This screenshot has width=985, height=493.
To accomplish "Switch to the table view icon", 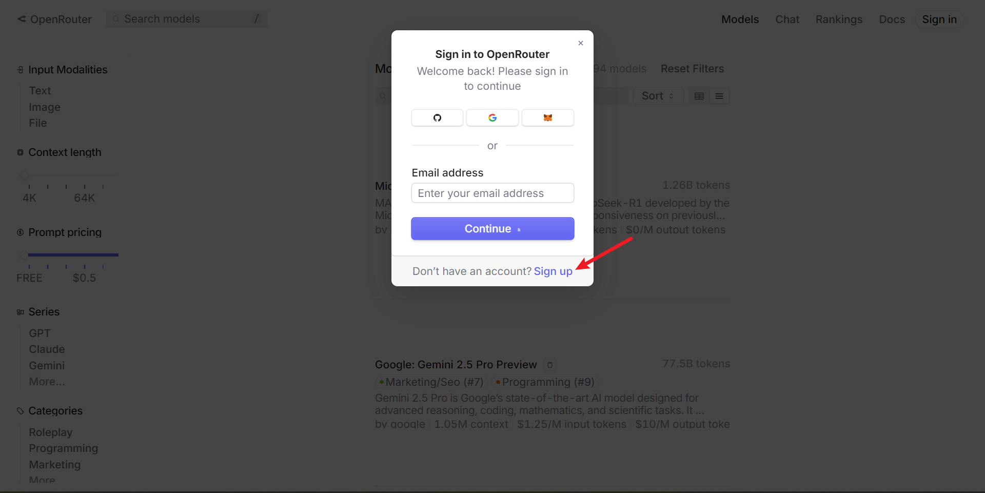I will [699, 96].
